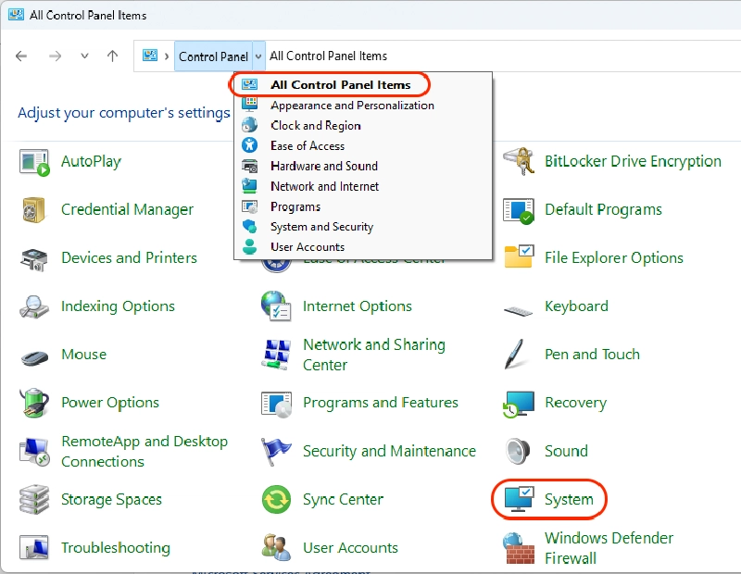Open the back history chevron dropdown
This screenshot has width=741, height=574.
click(x=84, y=56)
